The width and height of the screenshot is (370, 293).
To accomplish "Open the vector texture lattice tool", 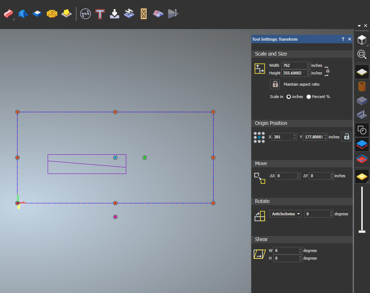I will click(x=143, y=14).
